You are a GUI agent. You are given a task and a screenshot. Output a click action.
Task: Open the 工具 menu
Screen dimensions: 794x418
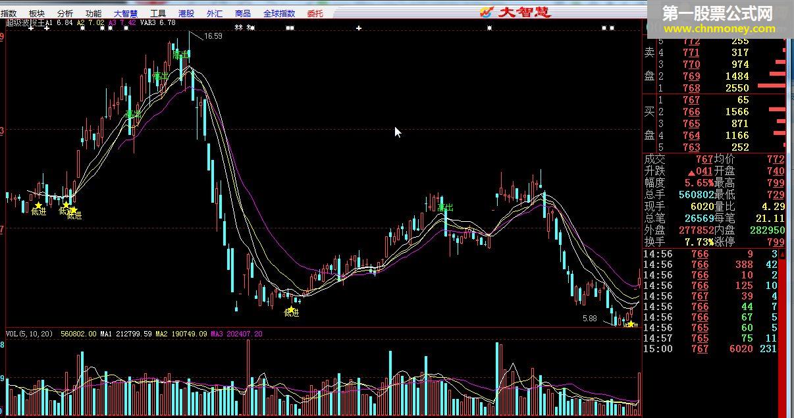coord(158,13)
